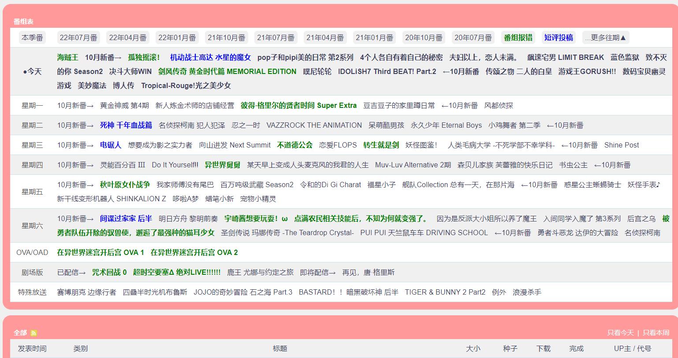Switch to the 21年10月番 tab

coord(227,37)
